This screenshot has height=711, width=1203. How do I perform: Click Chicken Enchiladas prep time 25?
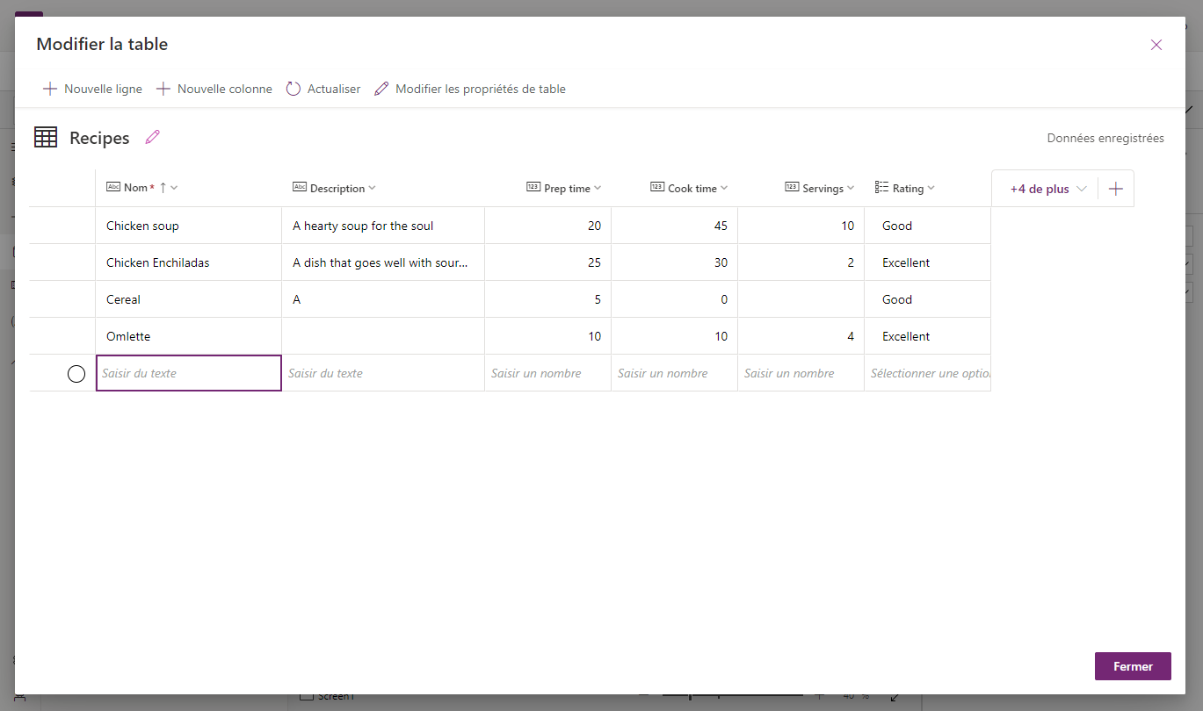[548, 262]
